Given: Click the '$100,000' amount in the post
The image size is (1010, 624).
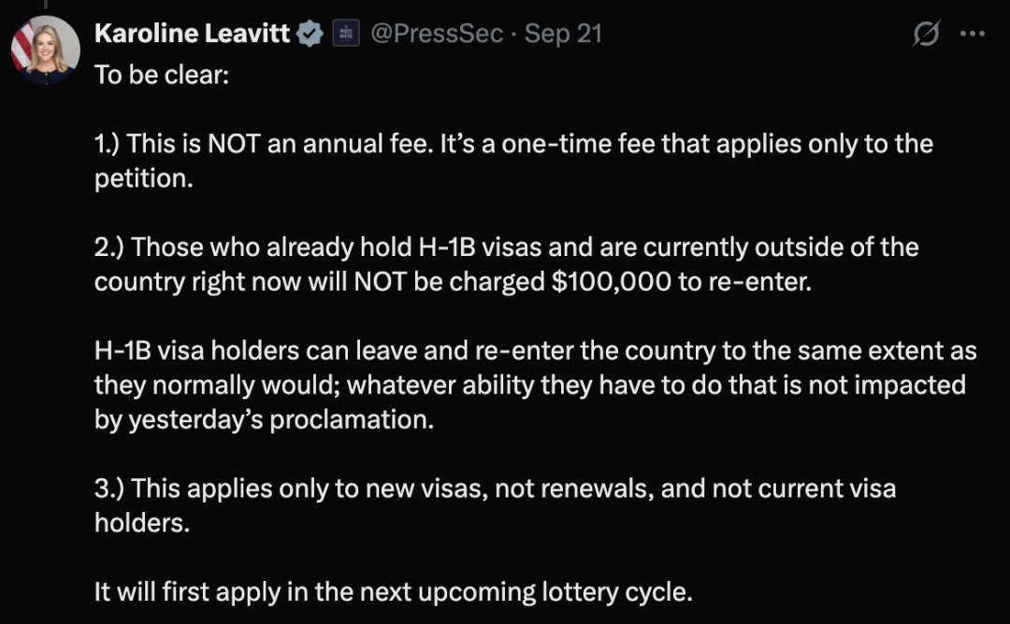Looking at the screenshot, I should pyautogui.click(x=611, y=282).
